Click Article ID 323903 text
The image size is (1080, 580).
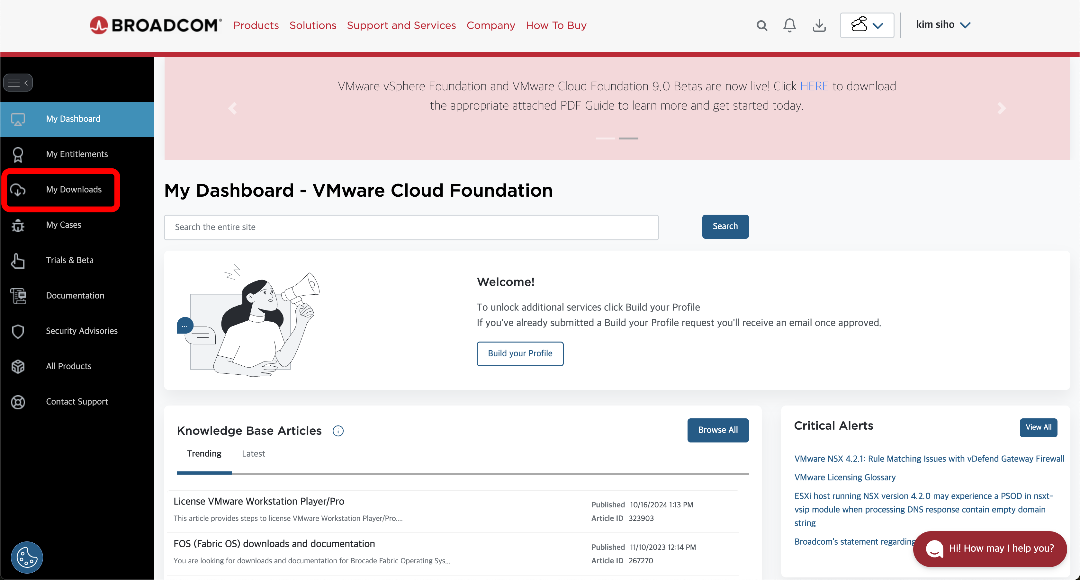622,518
